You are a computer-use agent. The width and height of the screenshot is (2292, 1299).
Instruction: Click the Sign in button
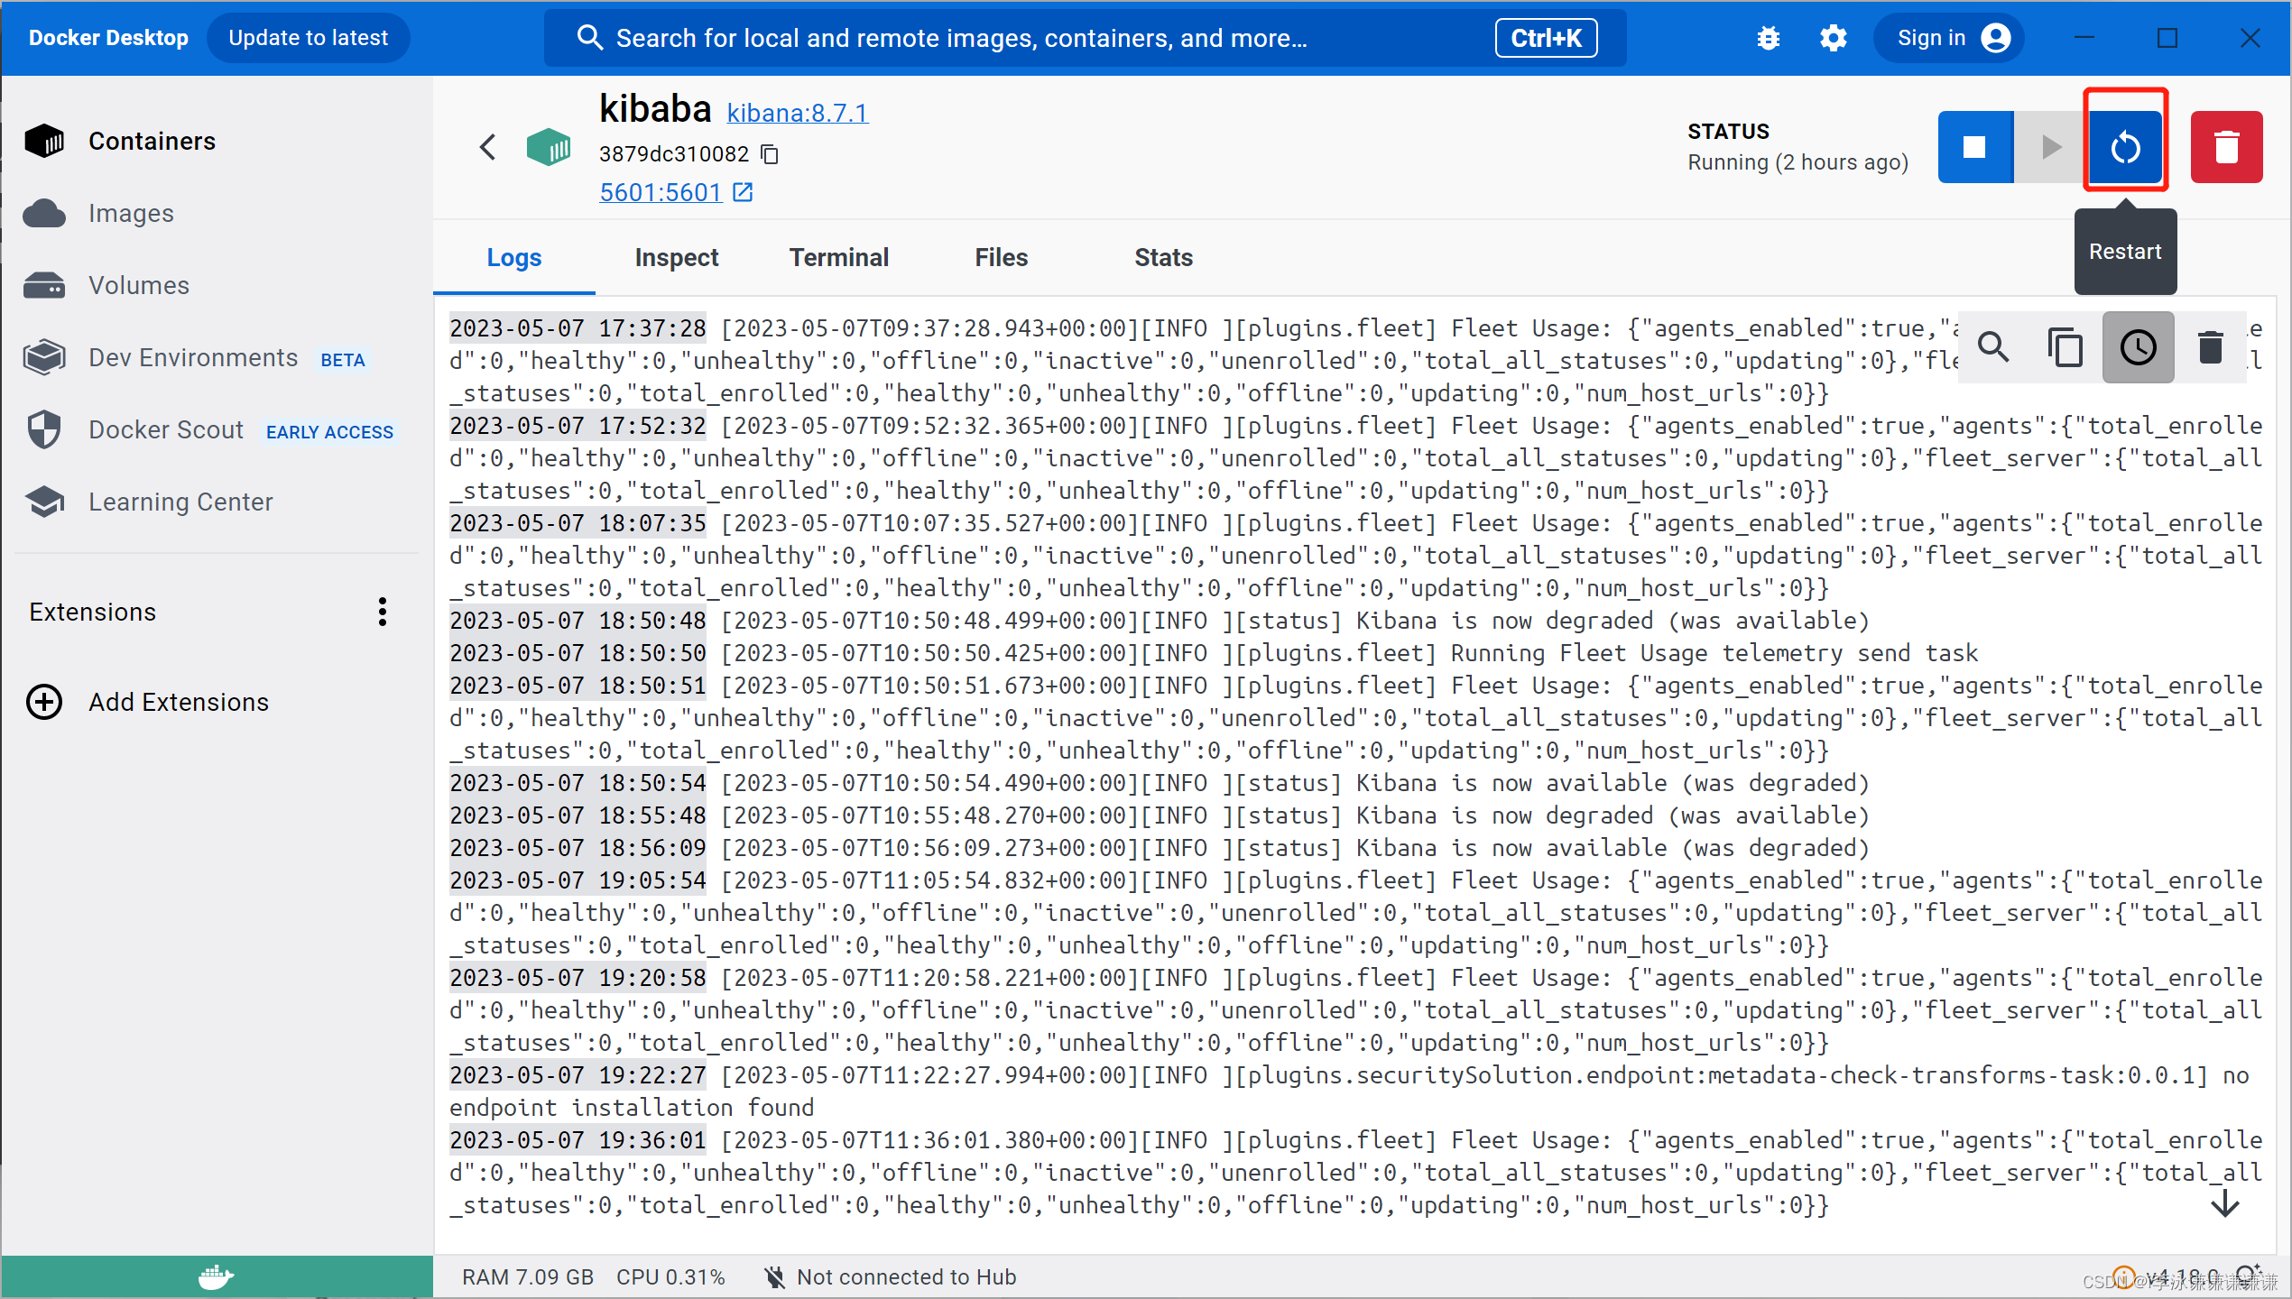click(x=1948, y=37)
